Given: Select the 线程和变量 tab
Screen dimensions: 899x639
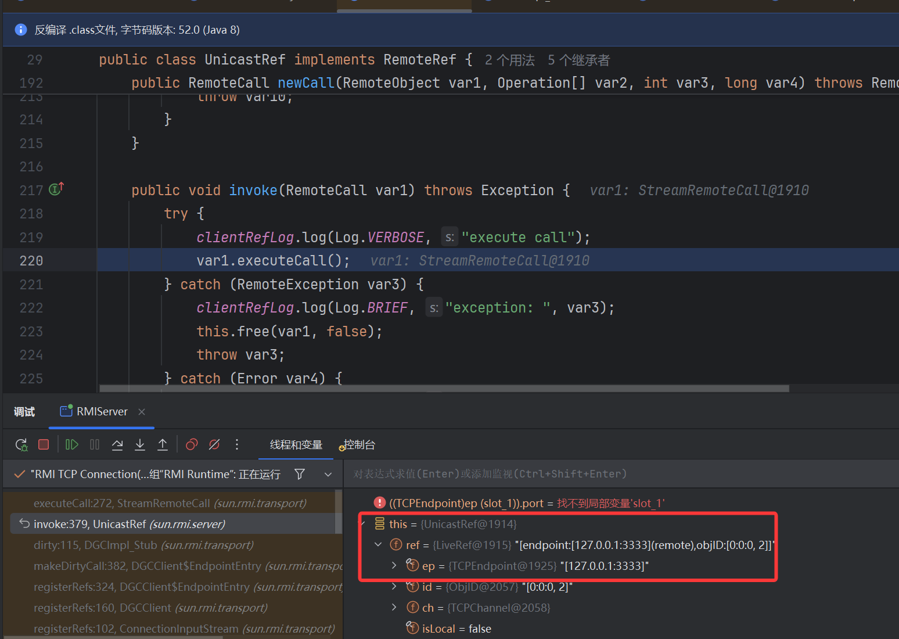Looking at the screenshot, I should (296, 445).
